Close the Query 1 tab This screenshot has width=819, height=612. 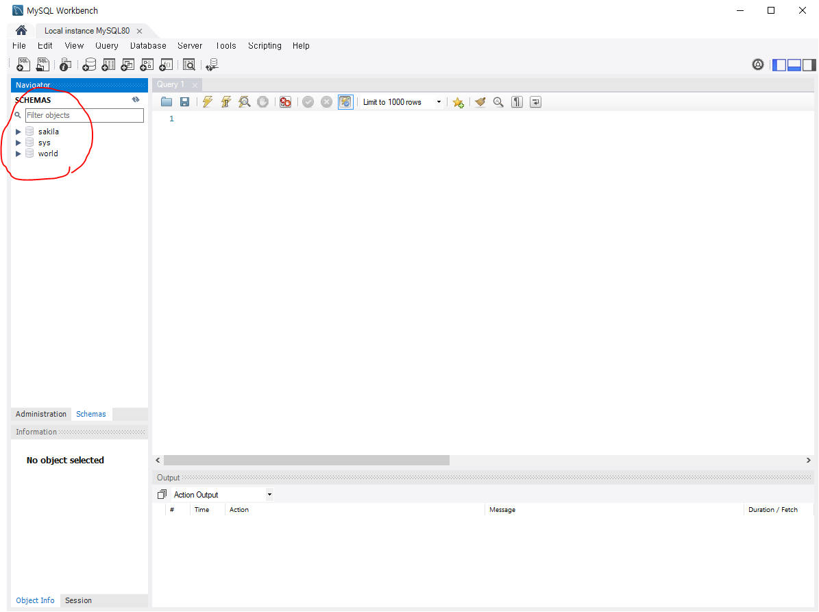(x=195, y=85)
